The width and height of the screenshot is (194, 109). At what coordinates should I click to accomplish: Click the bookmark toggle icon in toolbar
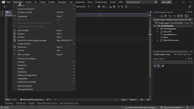126,7
